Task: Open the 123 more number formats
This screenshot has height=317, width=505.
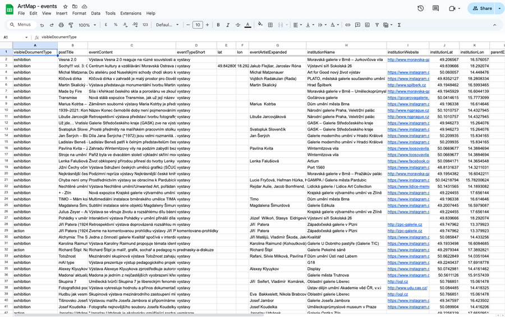Action: tap(145, 25)
